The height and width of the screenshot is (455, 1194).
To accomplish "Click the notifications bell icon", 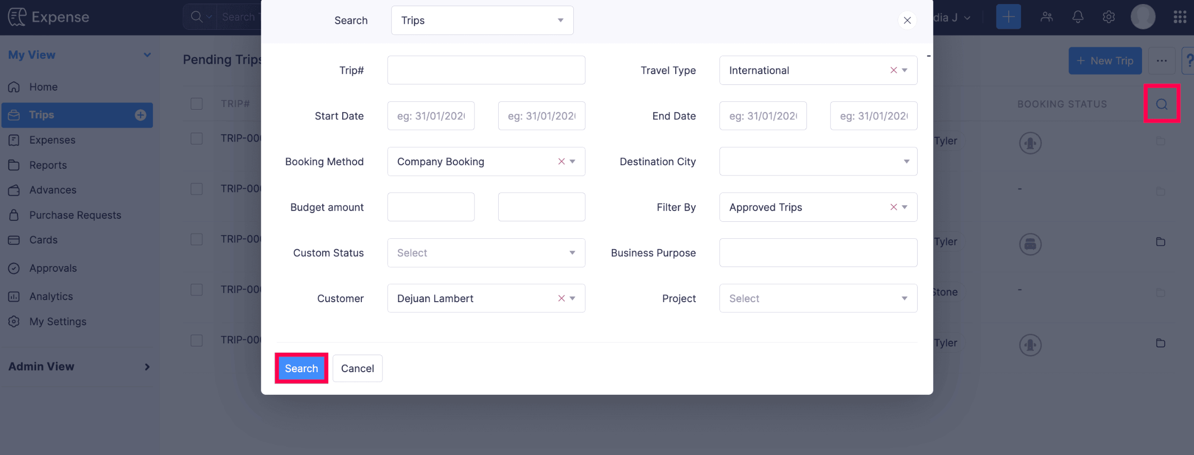I will tap(1078, 17).
